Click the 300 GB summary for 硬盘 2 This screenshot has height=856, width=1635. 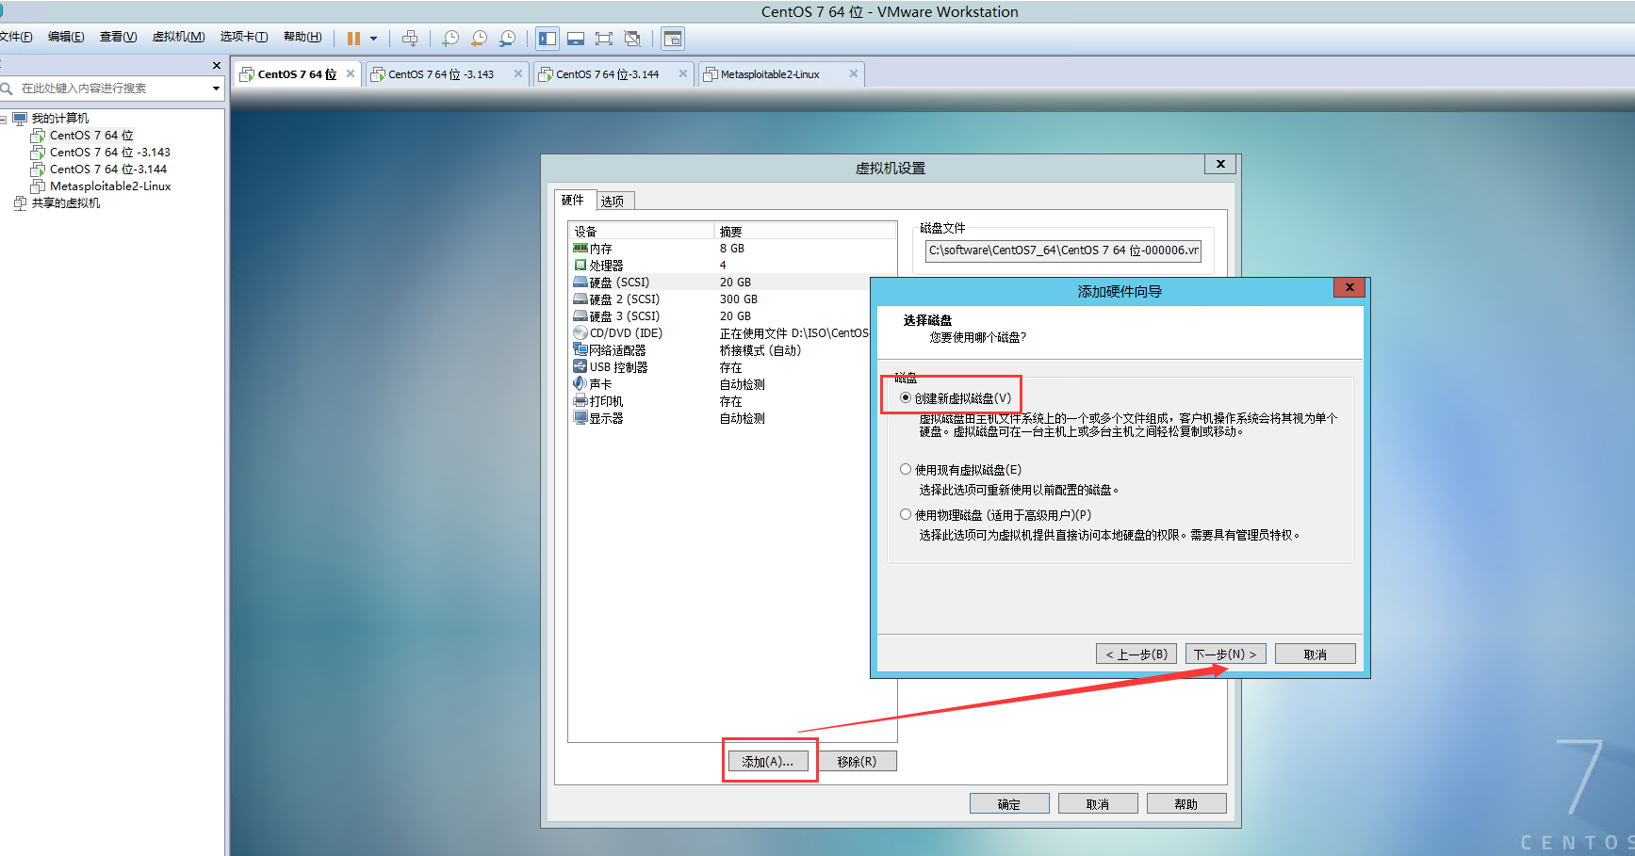point(739,299)
